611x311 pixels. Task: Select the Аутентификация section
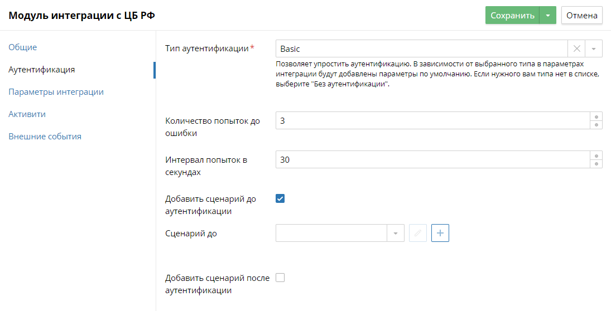tap(42, 70)
